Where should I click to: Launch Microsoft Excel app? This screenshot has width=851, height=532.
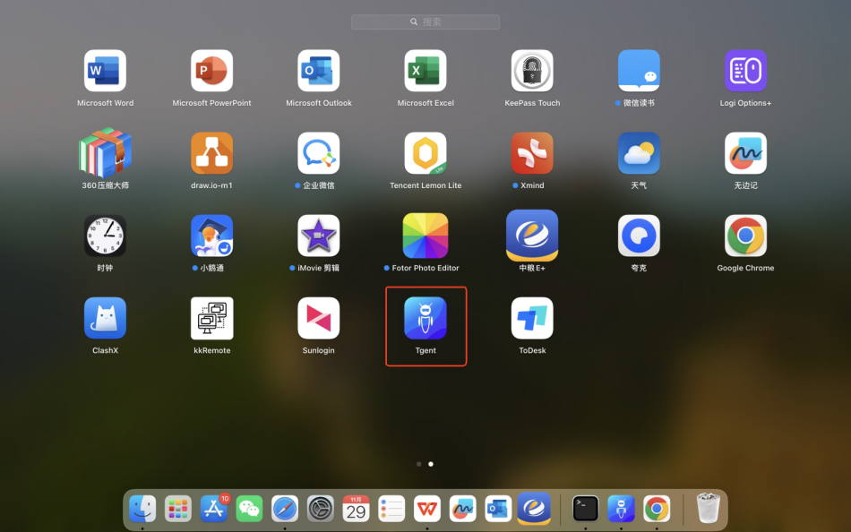tap(425, 71)
